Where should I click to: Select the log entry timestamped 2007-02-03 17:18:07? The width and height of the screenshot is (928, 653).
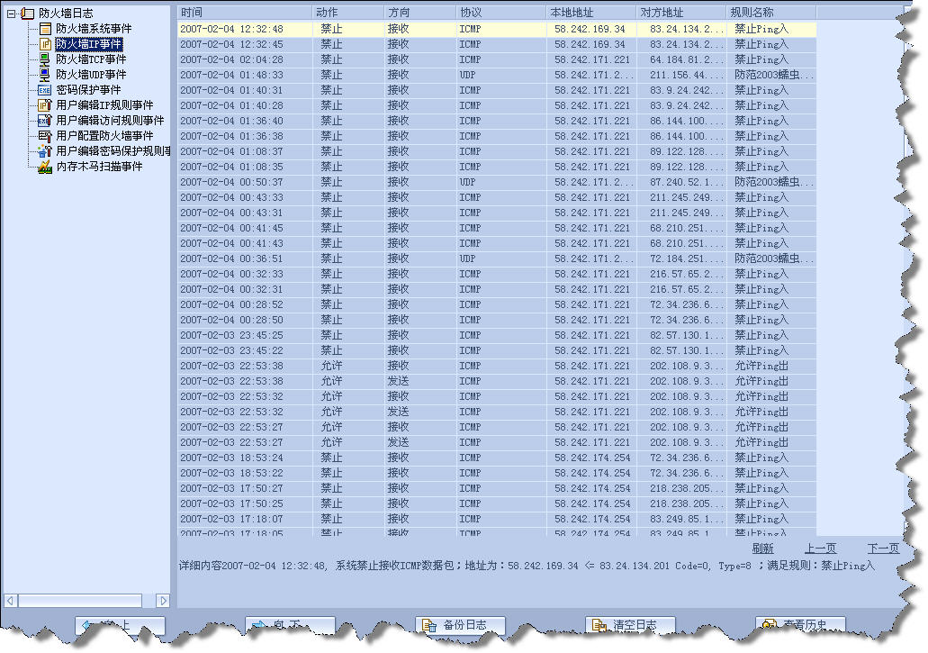[x=497, y=519]
